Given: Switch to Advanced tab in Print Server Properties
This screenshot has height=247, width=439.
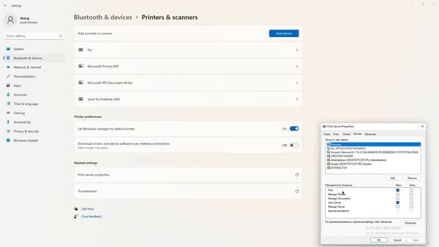Looking at the screenshot, I should coord(370,134).
